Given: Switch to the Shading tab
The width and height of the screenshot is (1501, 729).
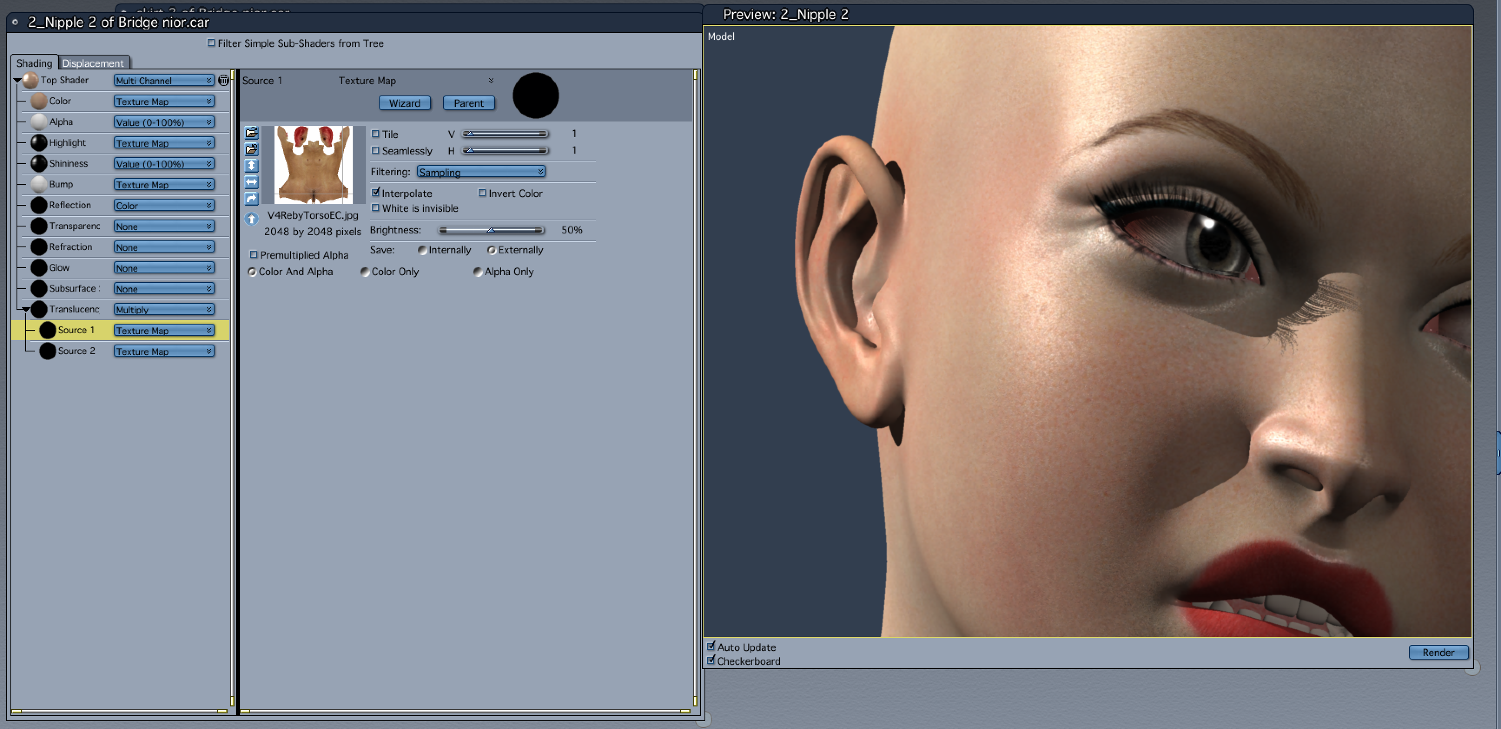Looking at the screenshot, I should [x=34, y=63].
